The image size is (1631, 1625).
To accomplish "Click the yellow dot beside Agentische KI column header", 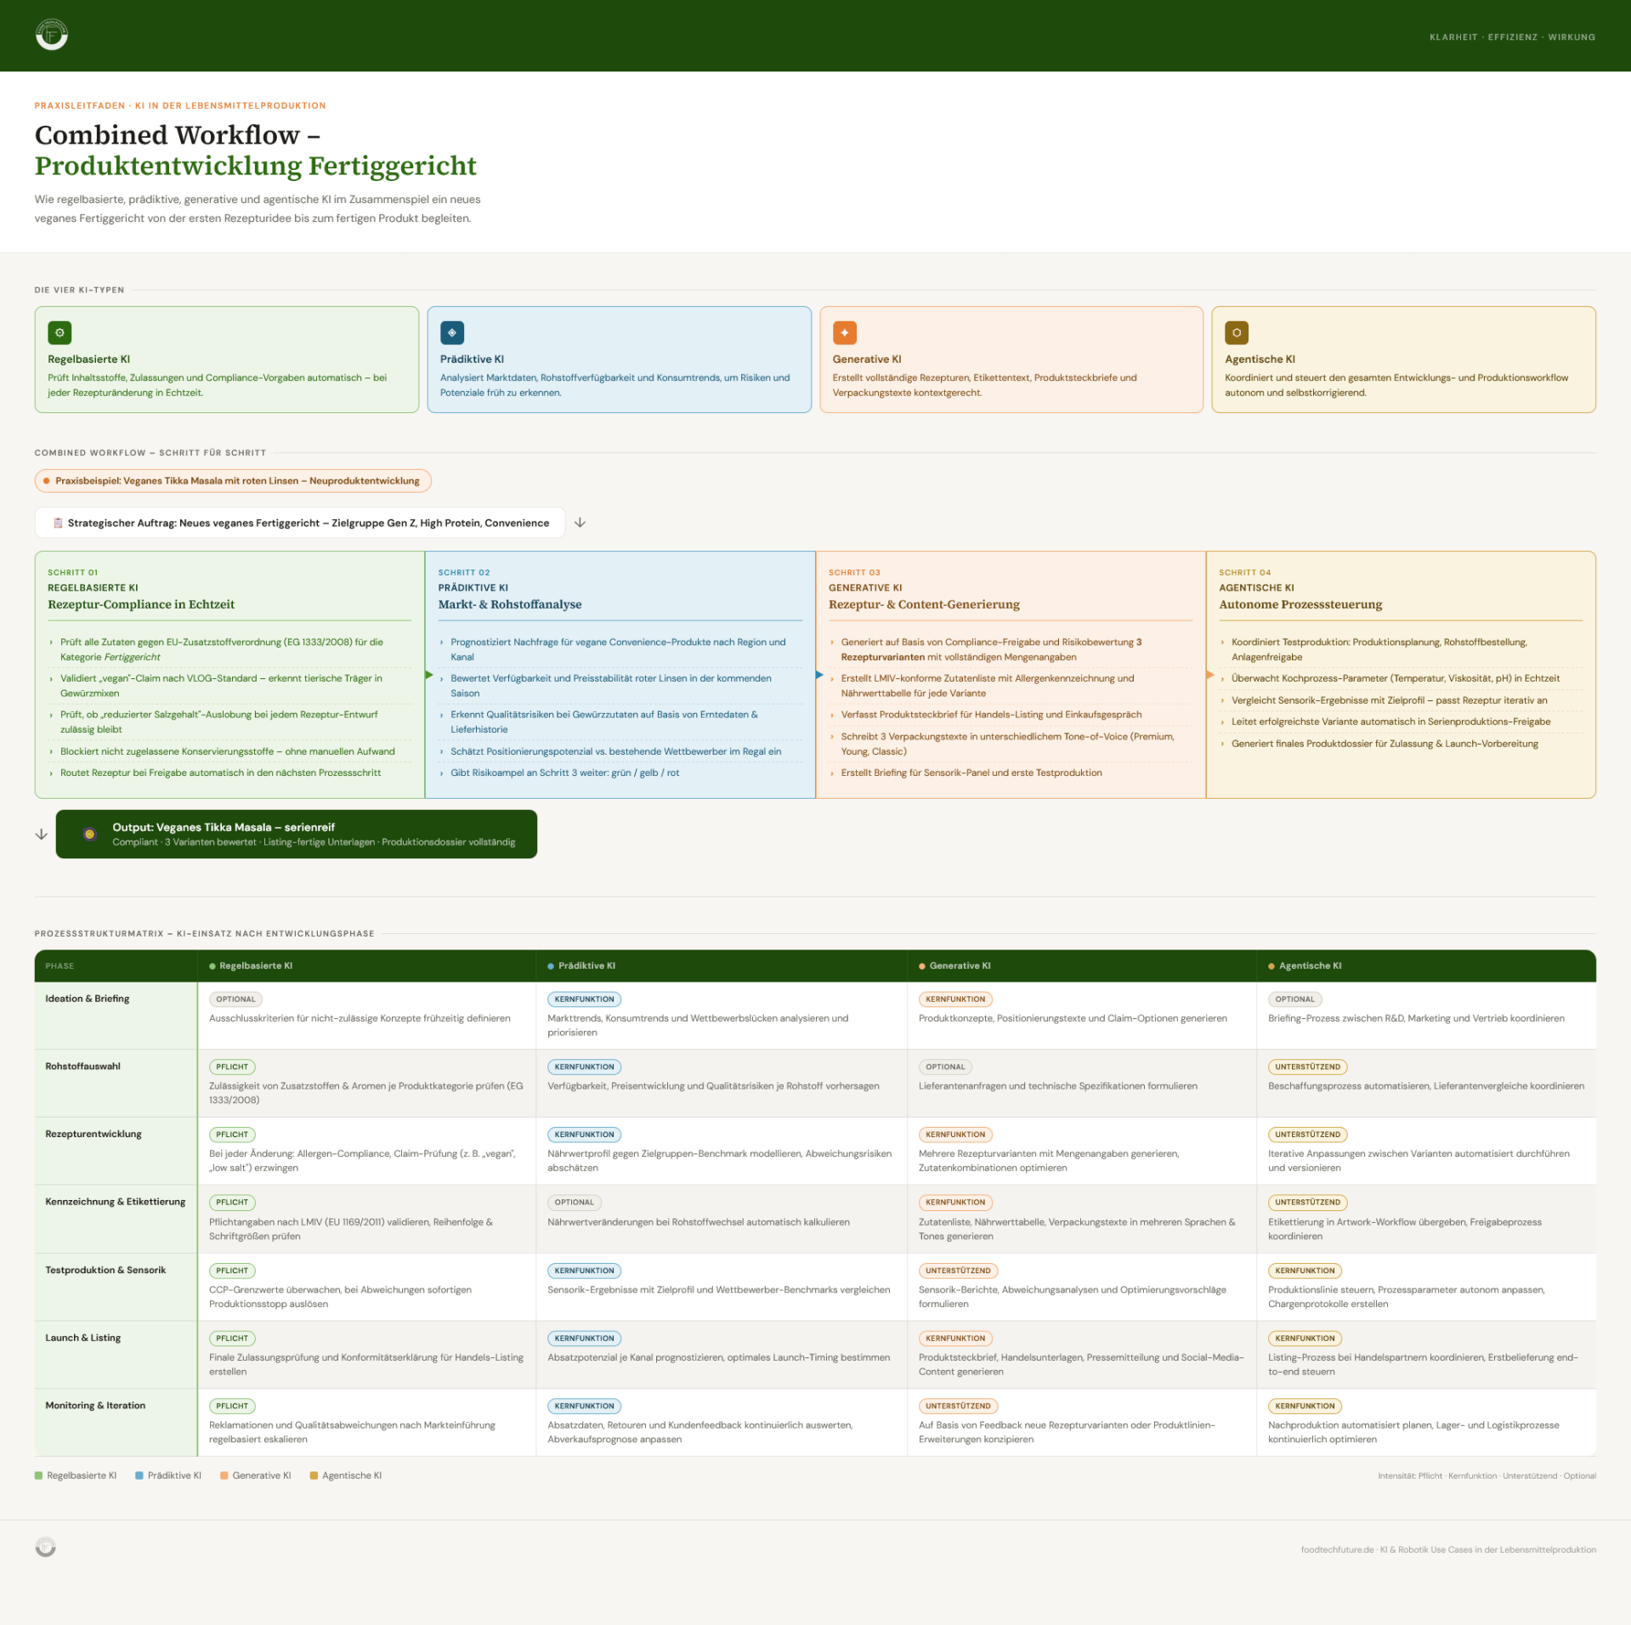I will click(x=1271, y=966).
